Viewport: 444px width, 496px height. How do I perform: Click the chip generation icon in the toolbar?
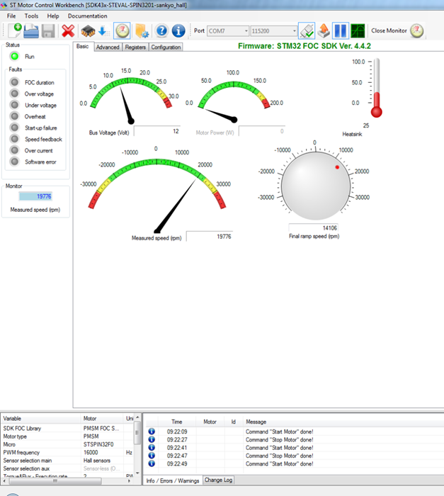pos(88,31)
